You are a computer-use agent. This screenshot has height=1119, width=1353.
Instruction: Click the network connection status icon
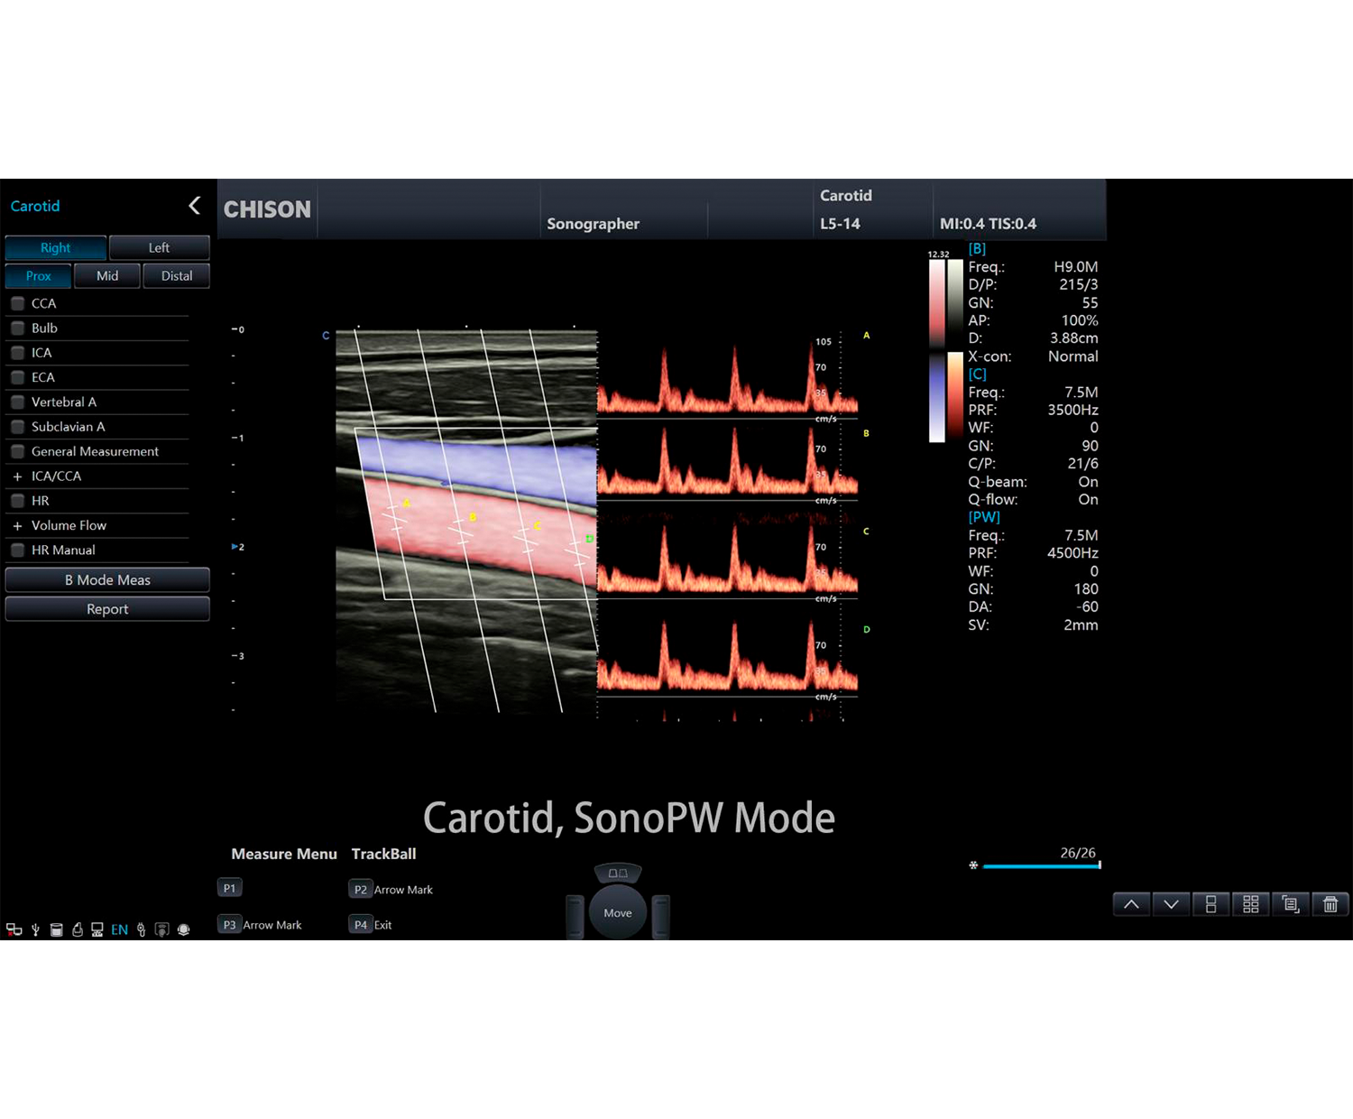(x=14, y=929)
